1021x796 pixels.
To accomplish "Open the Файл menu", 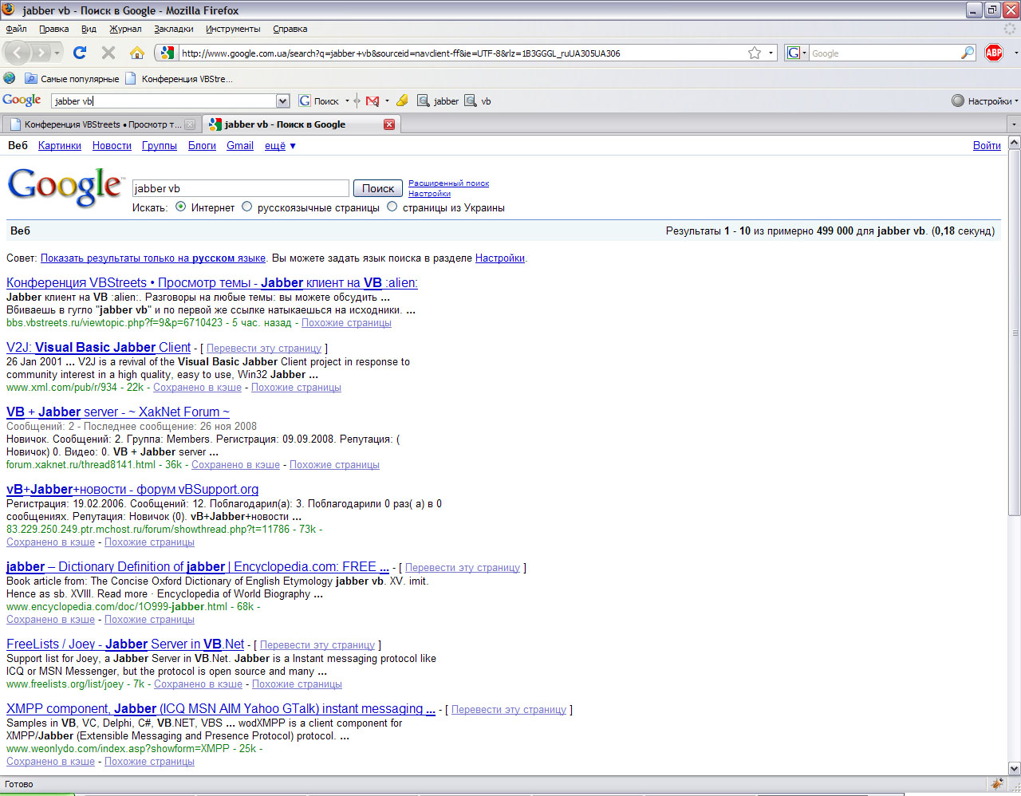I will (x=16, y=29).
